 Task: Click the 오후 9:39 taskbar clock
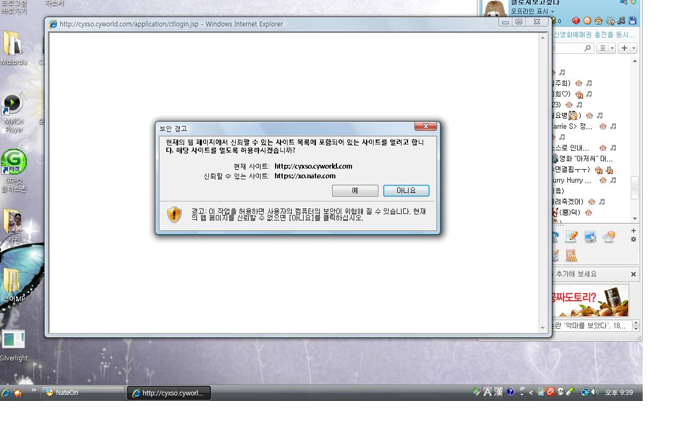tap(619, 393)
